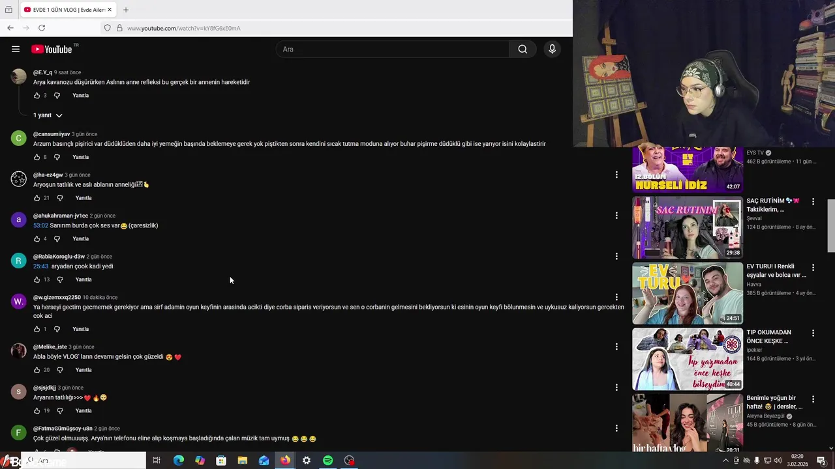Go back in browser history

10,28
